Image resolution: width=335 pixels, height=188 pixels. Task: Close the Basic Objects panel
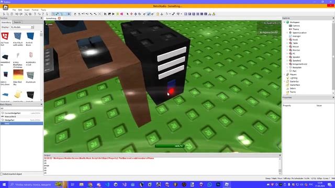[x=41, y=104]
